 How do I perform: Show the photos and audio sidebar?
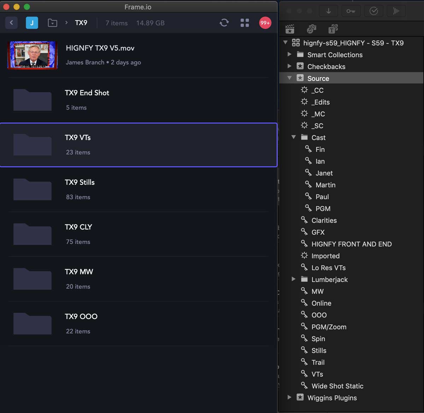[x=311, y=29]
